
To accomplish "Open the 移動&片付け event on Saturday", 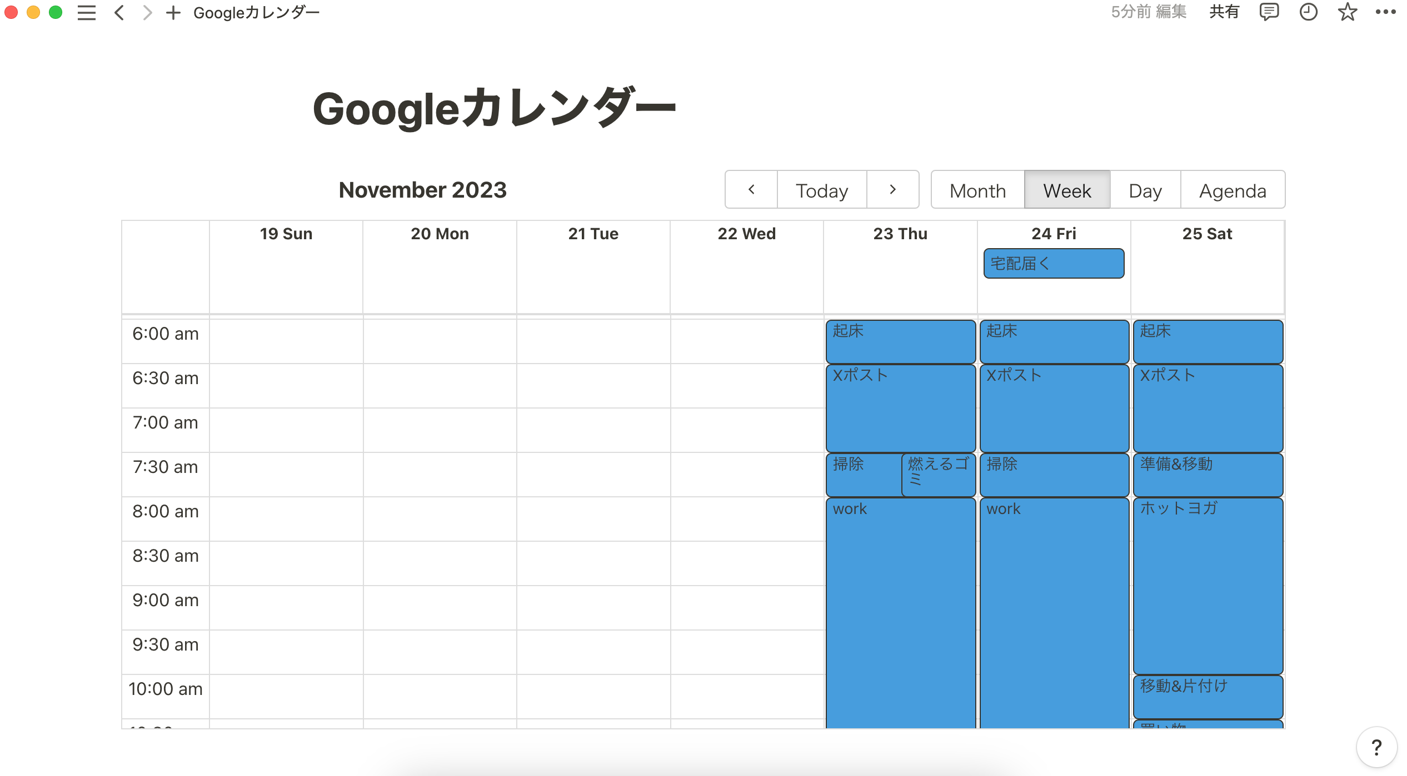I will point(1208,697).
